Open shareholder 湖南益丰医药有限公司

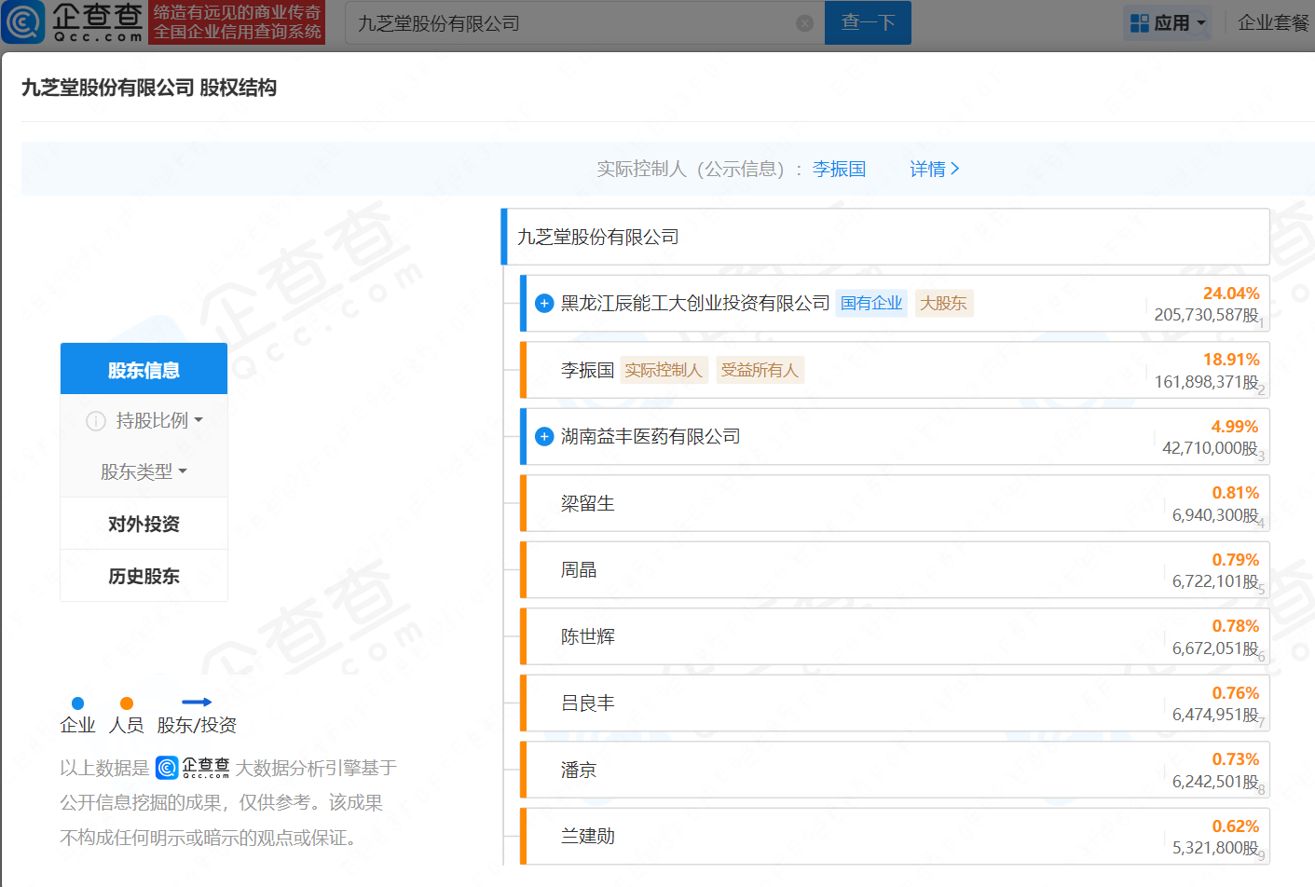[651, 437]
